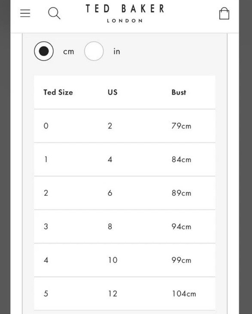252x314 pixels.
Task: Open search with magnifier icon
Action: (54, 13)
